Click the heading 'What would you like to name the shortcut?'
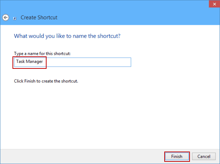220x164 pixels. click(x=67, y=36)
